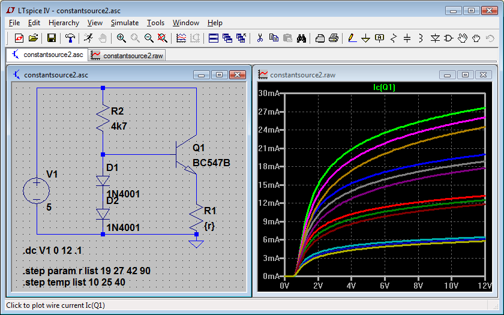Place a Ground symbol tool
Image resolution: width=504 pixels, height=315 pixels.
pos(366,38)
